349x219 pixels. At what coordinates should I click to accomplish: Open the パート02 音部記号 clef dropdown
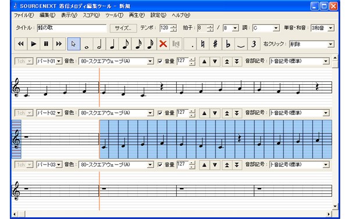(326, 113)
